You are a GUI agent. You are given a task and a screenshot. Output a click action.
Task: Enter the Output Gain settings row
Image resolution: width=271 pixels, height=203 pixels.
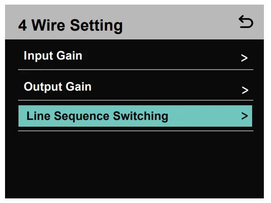tap(135, 87)
